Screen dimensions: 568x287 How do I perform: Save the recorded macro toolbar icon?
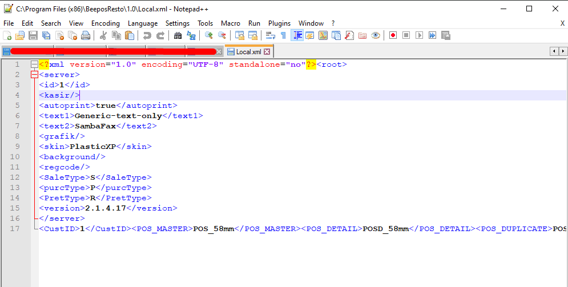446,35
